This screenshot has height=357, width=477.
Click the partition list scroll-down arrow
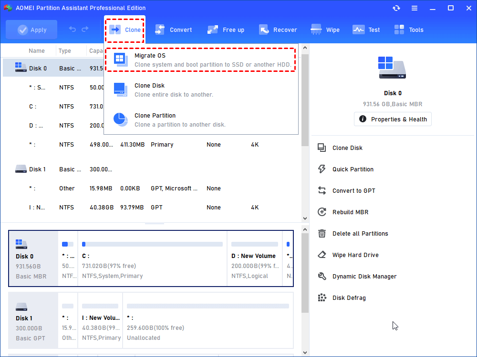(305, 218)
